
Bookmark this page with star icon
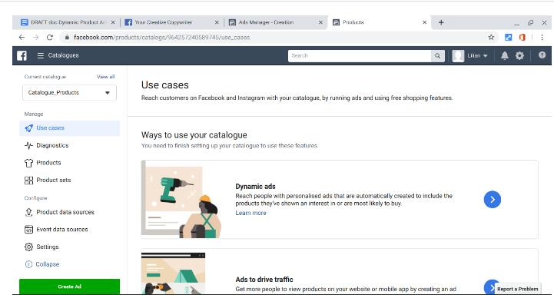point(491,37)
